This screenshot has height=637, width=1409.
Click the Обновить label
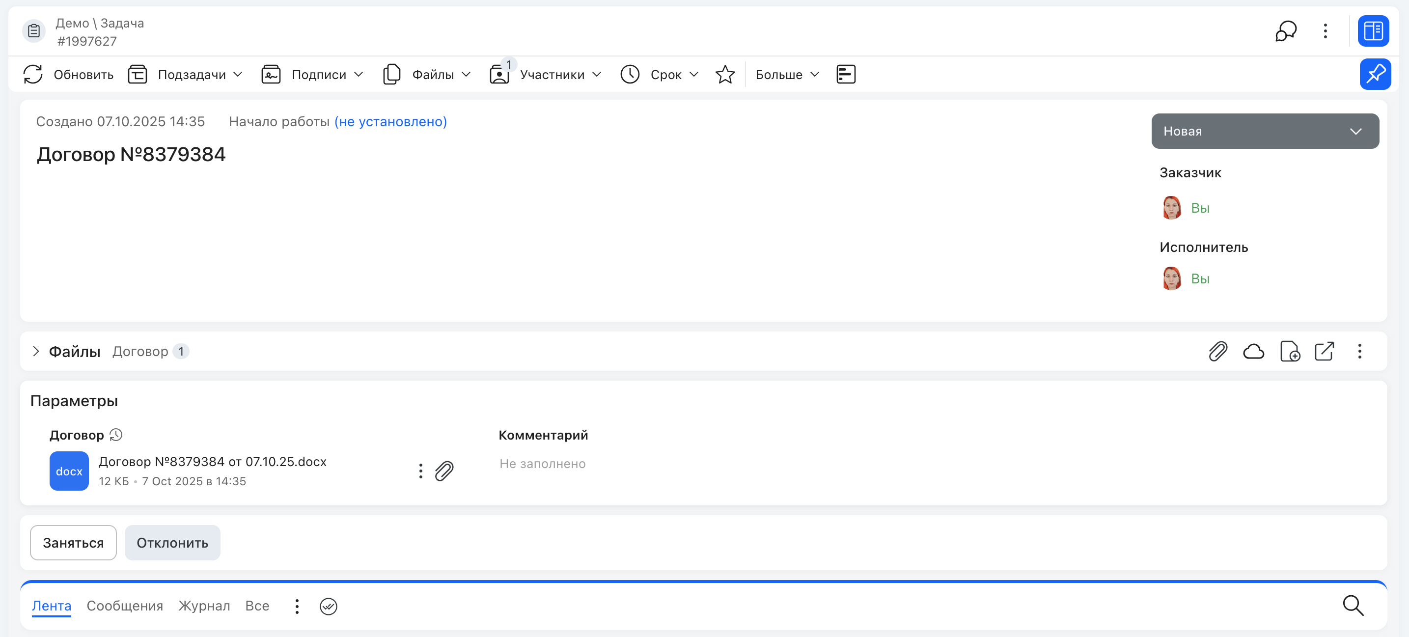pyautogui.click(x=83, y=75)
